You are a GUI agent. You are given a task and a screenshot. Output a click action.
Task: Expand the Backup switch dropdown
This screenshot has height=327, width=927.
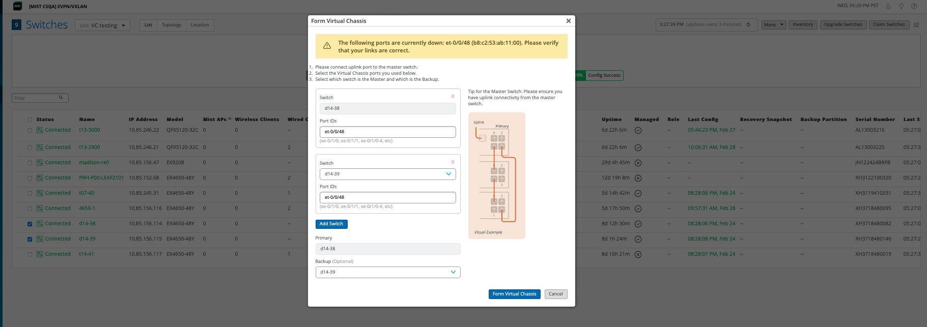pos(387,272)
